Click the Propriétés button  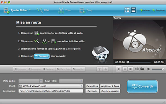tap(79, 69)
